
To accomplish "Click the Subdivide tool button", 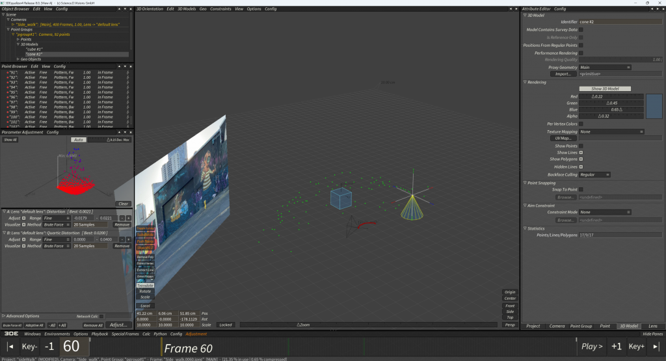I will (x=145, y=235).
